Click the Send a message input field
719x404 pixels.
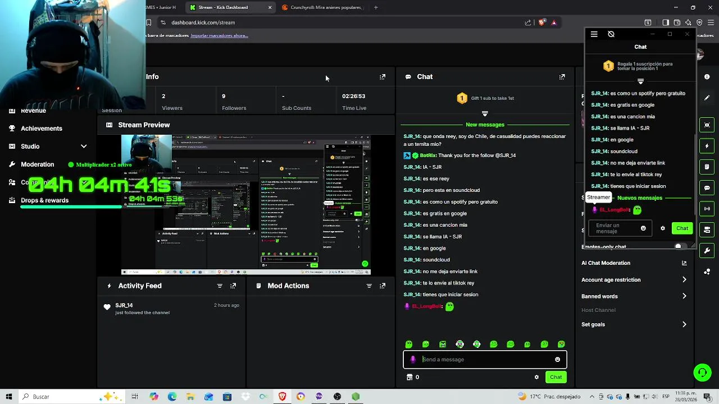tap(485, 360)
